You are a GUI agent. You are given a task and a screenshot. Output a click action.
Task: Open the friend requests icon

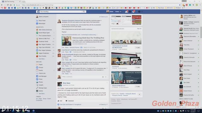[126, 12]
